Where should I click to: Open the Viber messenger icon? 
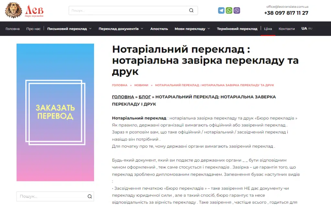point(237,10)
